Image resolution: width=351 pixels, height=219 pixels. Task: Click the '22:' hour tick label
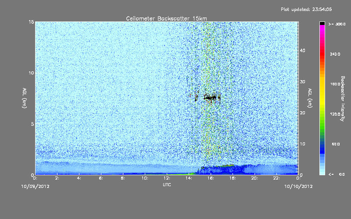tap(276, 178)
